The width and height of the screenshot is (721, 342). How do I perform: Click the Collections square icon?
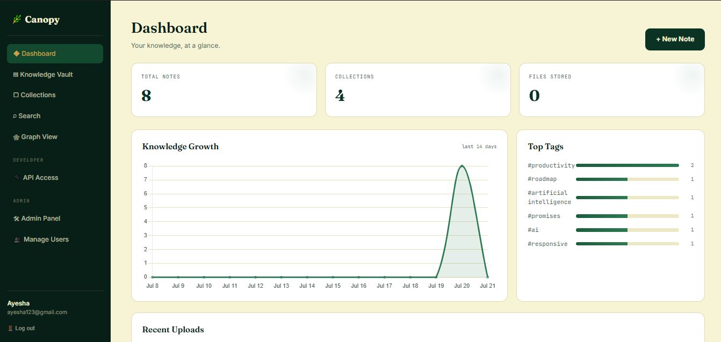click(x=16, y=95)
